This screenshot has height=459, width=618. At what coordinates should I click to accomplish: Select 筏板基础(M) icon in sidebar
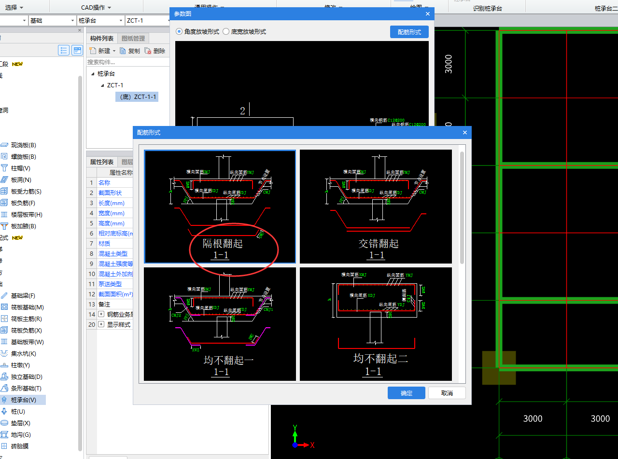(x=4, y=307)
